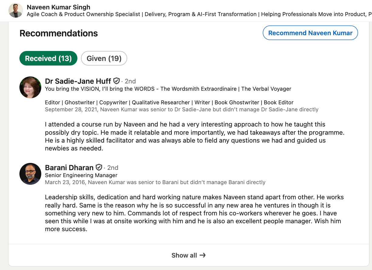Click Barani's recommendation text about leadership skills
The height and width of the screenshot is (270, 372).
click(x=194, y=213)
